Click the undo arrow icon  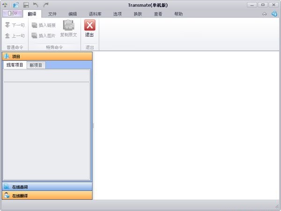[x=36, y=5]
